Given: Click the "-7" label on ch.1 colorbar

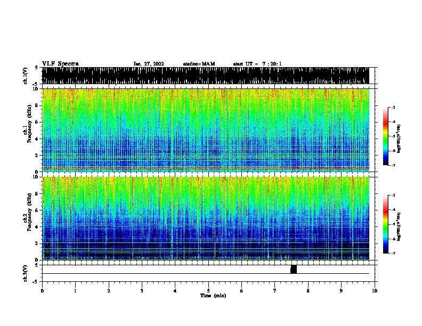Looking at the screenshot, I should coord(393,165).
